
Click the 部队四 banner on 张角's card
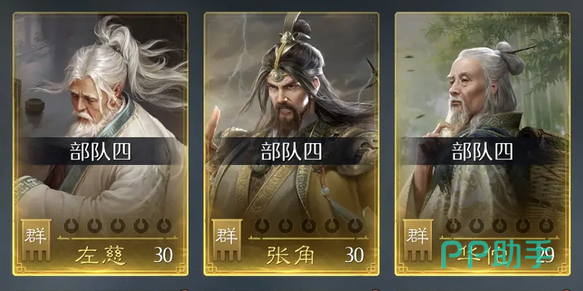pyautogui.click(x=291, y=151)
